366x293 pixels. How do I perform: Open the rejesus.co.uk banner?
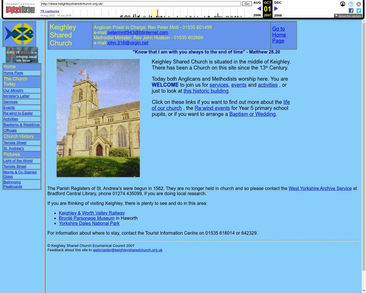point(22,55)
